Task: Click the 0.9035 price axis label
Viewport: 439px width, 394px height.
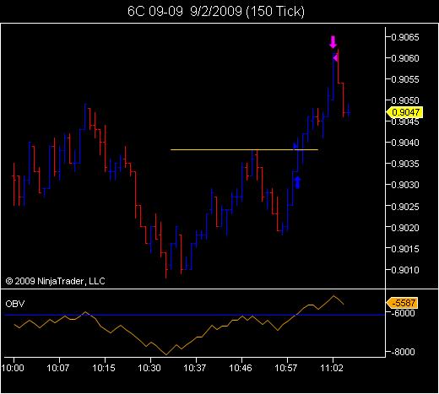Action: (405, 164)
